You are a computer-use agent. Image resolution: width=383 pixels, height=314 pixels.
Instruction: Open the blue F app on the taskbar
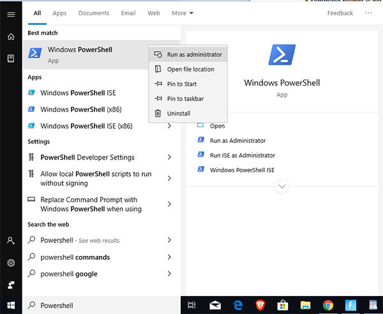[350, 305]
